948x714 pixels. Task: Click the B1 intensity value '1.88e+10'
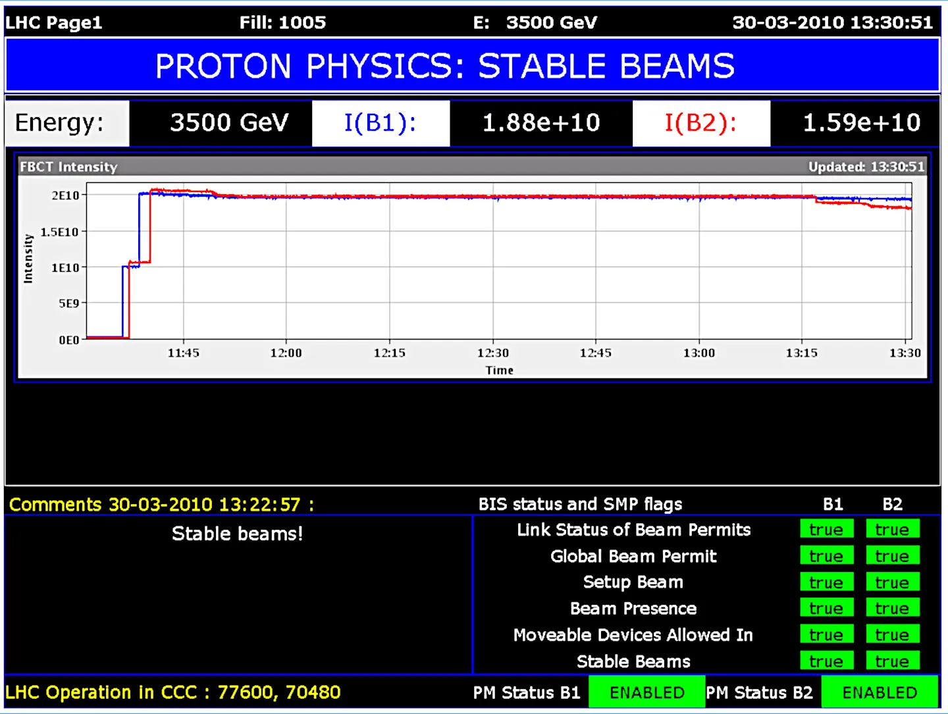coord(541,123)
